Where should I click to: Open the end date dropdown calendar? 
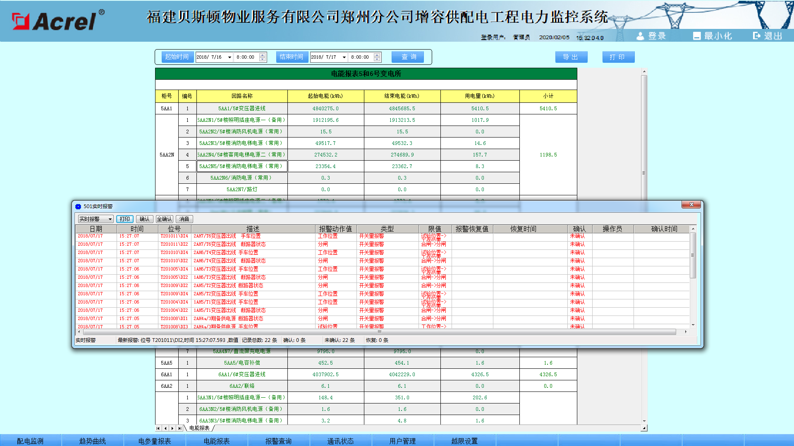pyautogui.click(x=344, y=57)
